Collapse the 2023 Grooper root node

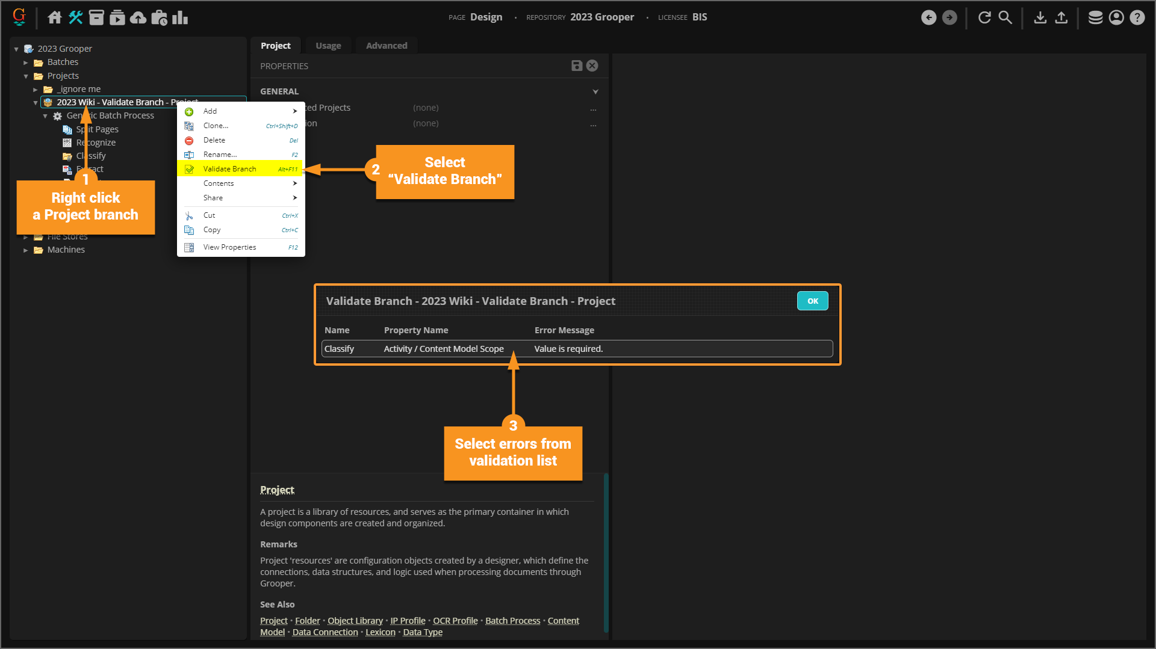[x=16, y=49]
